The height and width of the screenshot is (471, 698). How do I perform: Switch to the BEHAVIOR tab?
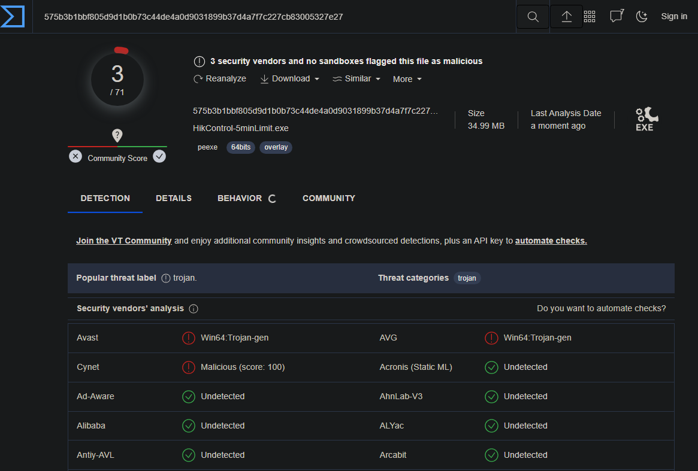tap(240, 198)
